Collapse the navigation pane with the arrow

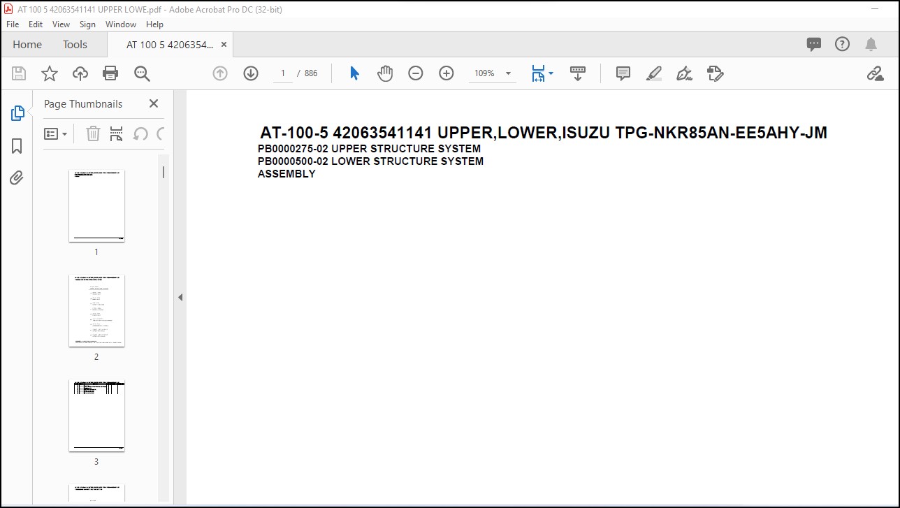[180, 297]
